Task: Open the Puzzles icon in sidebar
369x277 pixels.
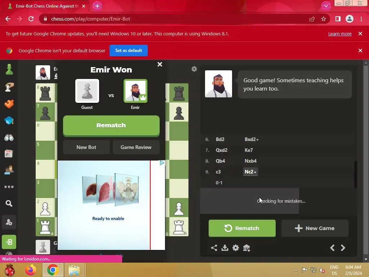Action: pyautogui.click(x=9, y=87)
